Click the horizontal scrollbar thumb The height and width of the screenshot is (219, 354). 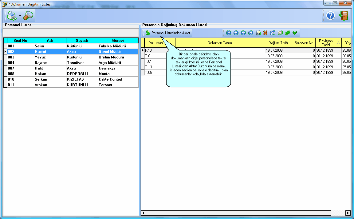[x=239, y=213]
